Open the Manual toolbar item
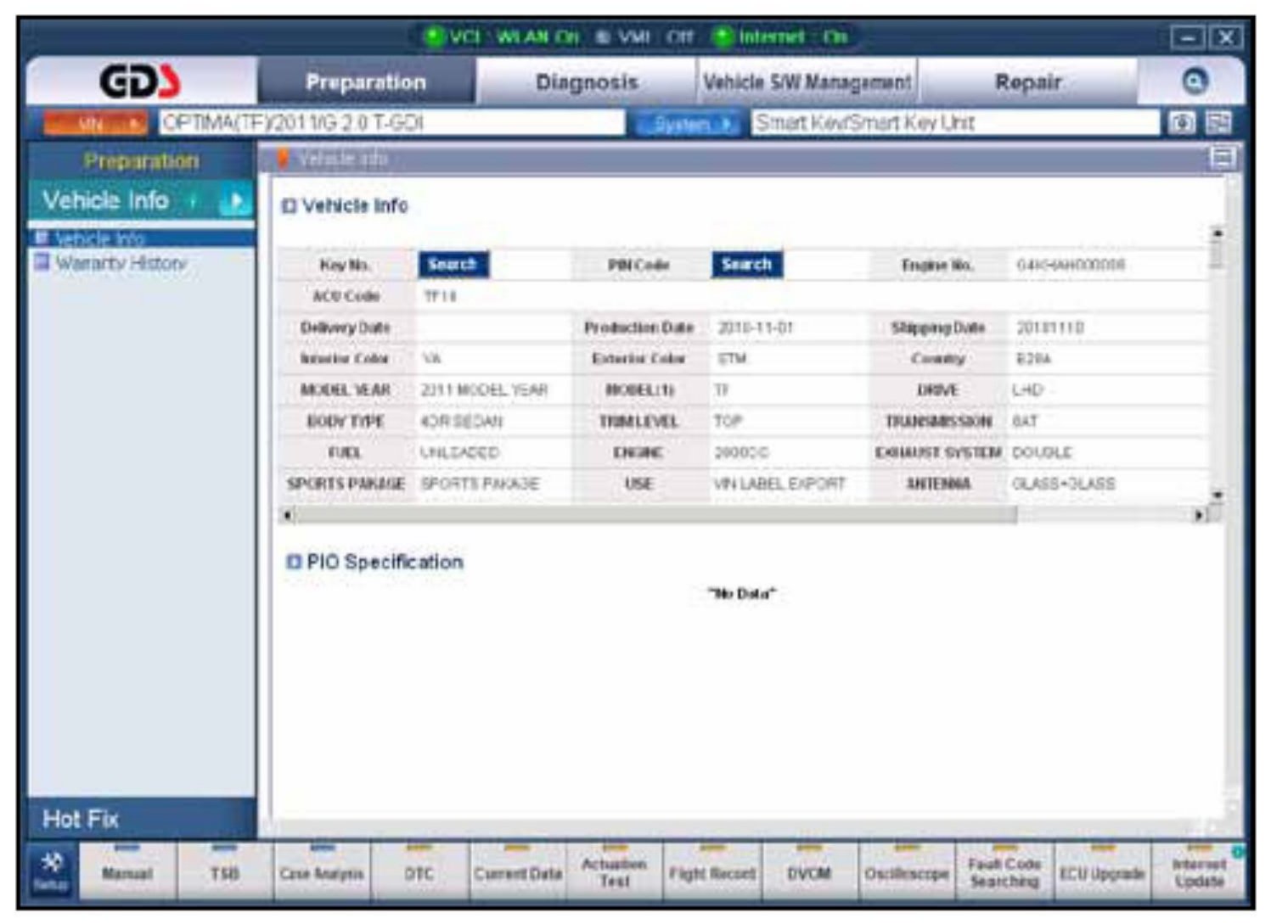1271x924 pixels. [127, 872]
